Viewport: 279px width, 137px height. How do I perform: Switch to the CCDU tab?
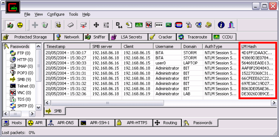click(224, 37)
